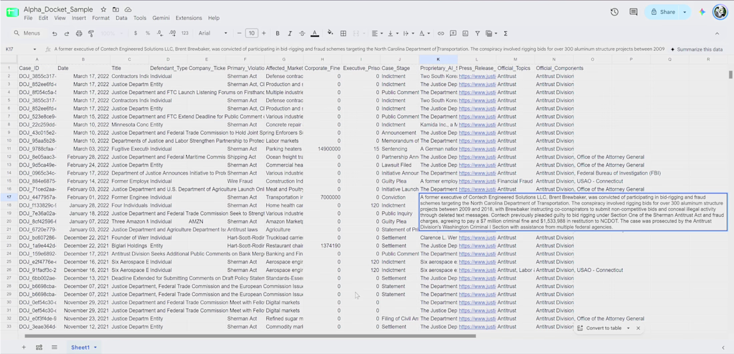Viewport: 734px width, 354px height.
Task: Open the Help menu
Action: click(214, 18)
